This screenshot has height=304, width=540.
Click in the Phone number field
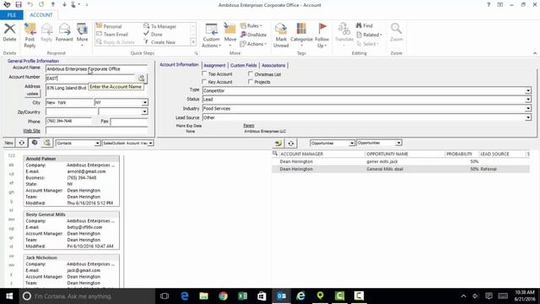[x=68, y=121]
